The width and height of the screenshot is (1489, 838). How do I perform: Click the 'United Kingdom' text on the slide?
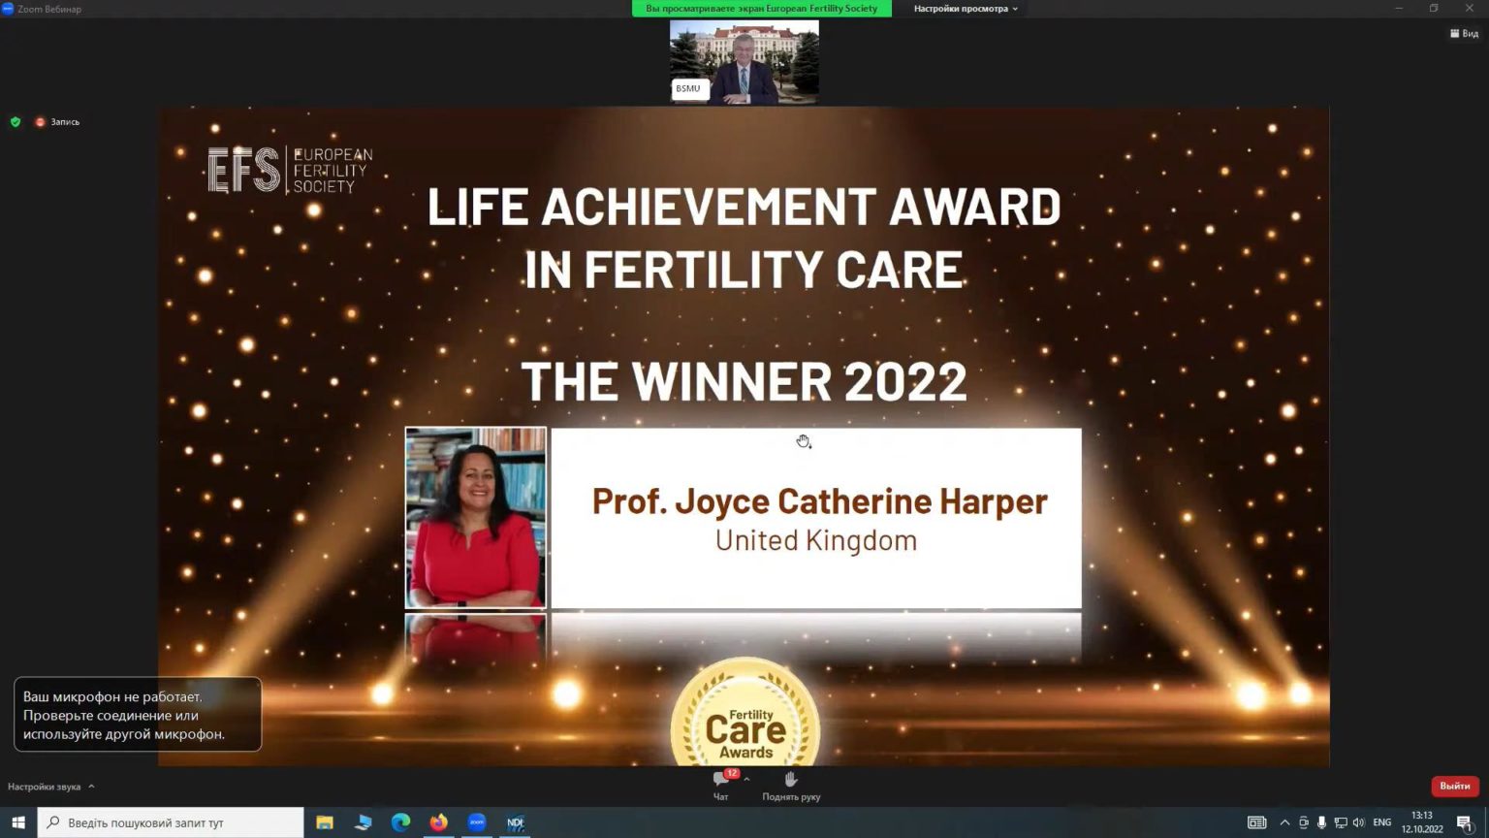click(816, 540)
